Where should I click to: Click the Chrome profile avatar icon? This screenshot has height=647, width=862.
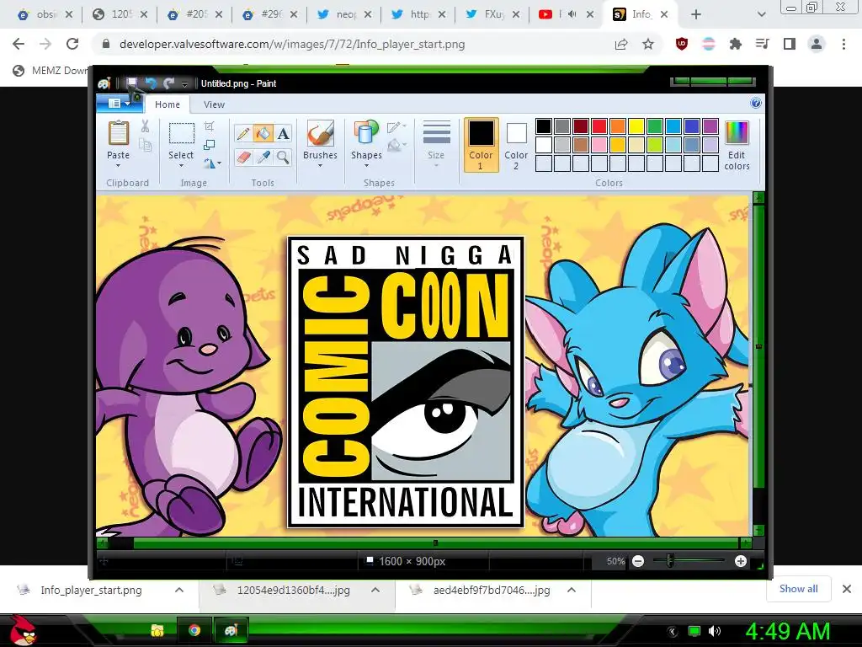[x=817, y=44]
